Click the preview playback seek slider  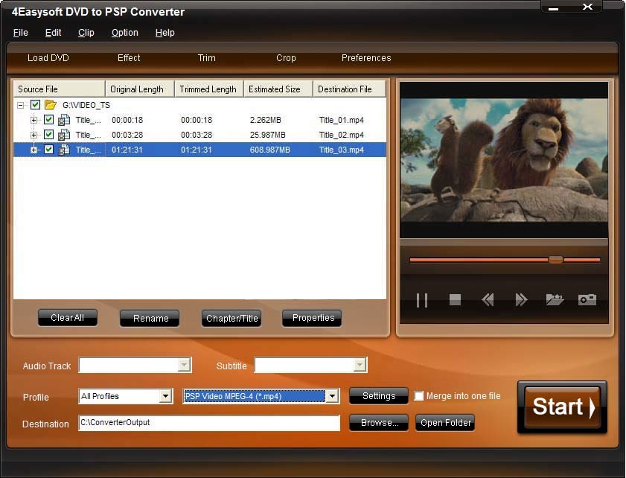[x=504, y=260]
